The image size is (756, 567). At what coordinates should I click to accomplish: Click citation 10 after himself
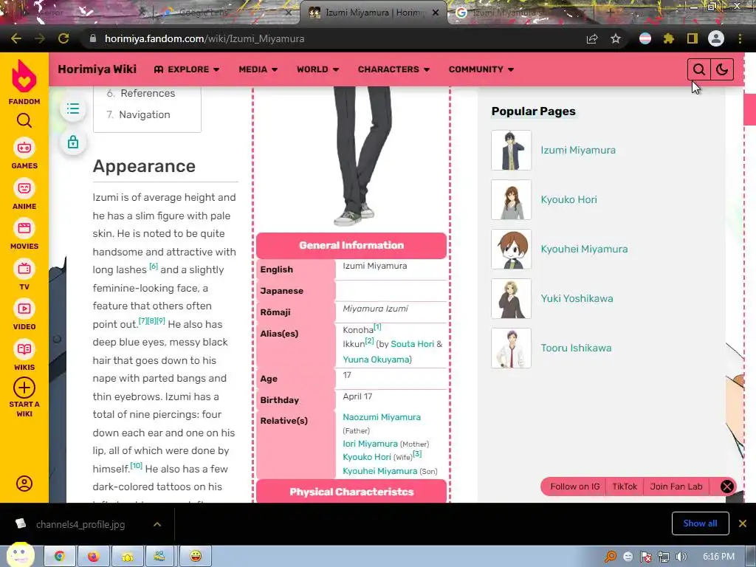pos(136,465)
